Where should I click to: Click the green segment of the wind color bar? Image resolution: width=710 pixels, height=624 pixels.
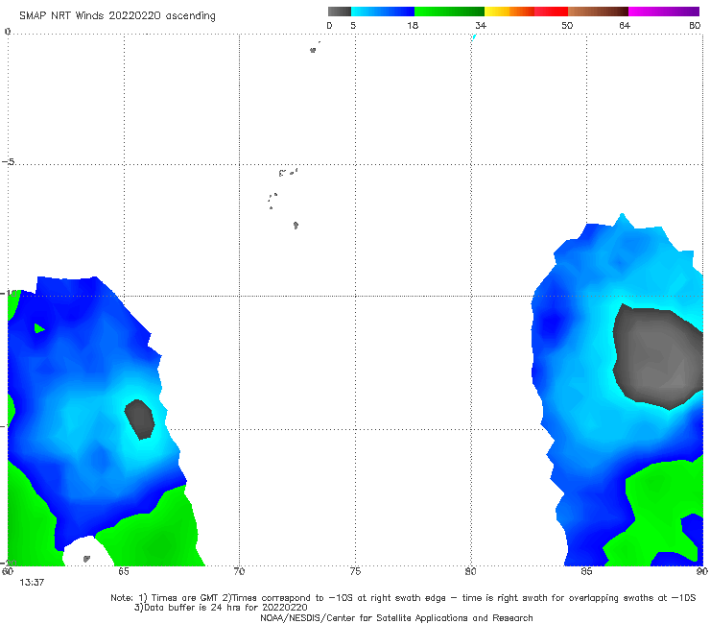pos(449,12)
